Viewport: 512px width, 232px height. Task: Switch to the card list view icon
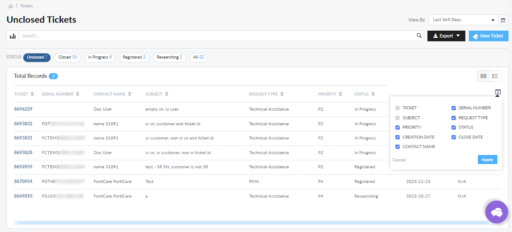pyautogui.click(x=483, y=76)
